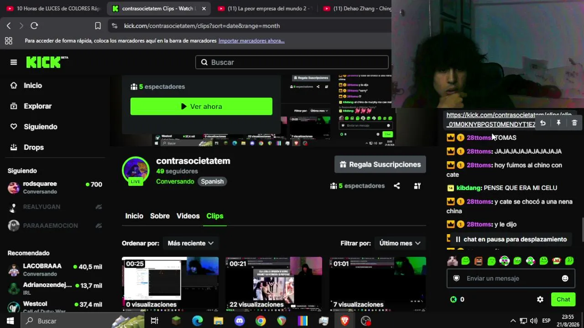584x328 pixels.
Task: Click the Brave browser taskbar icon
Action: (x=344, y=321)
